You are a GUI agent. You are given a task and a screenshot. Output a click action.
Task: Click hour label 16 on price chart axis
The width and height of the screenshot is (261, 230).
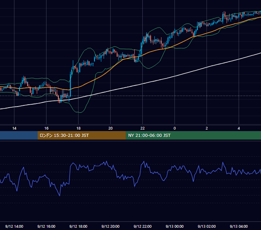click(46, 128)
